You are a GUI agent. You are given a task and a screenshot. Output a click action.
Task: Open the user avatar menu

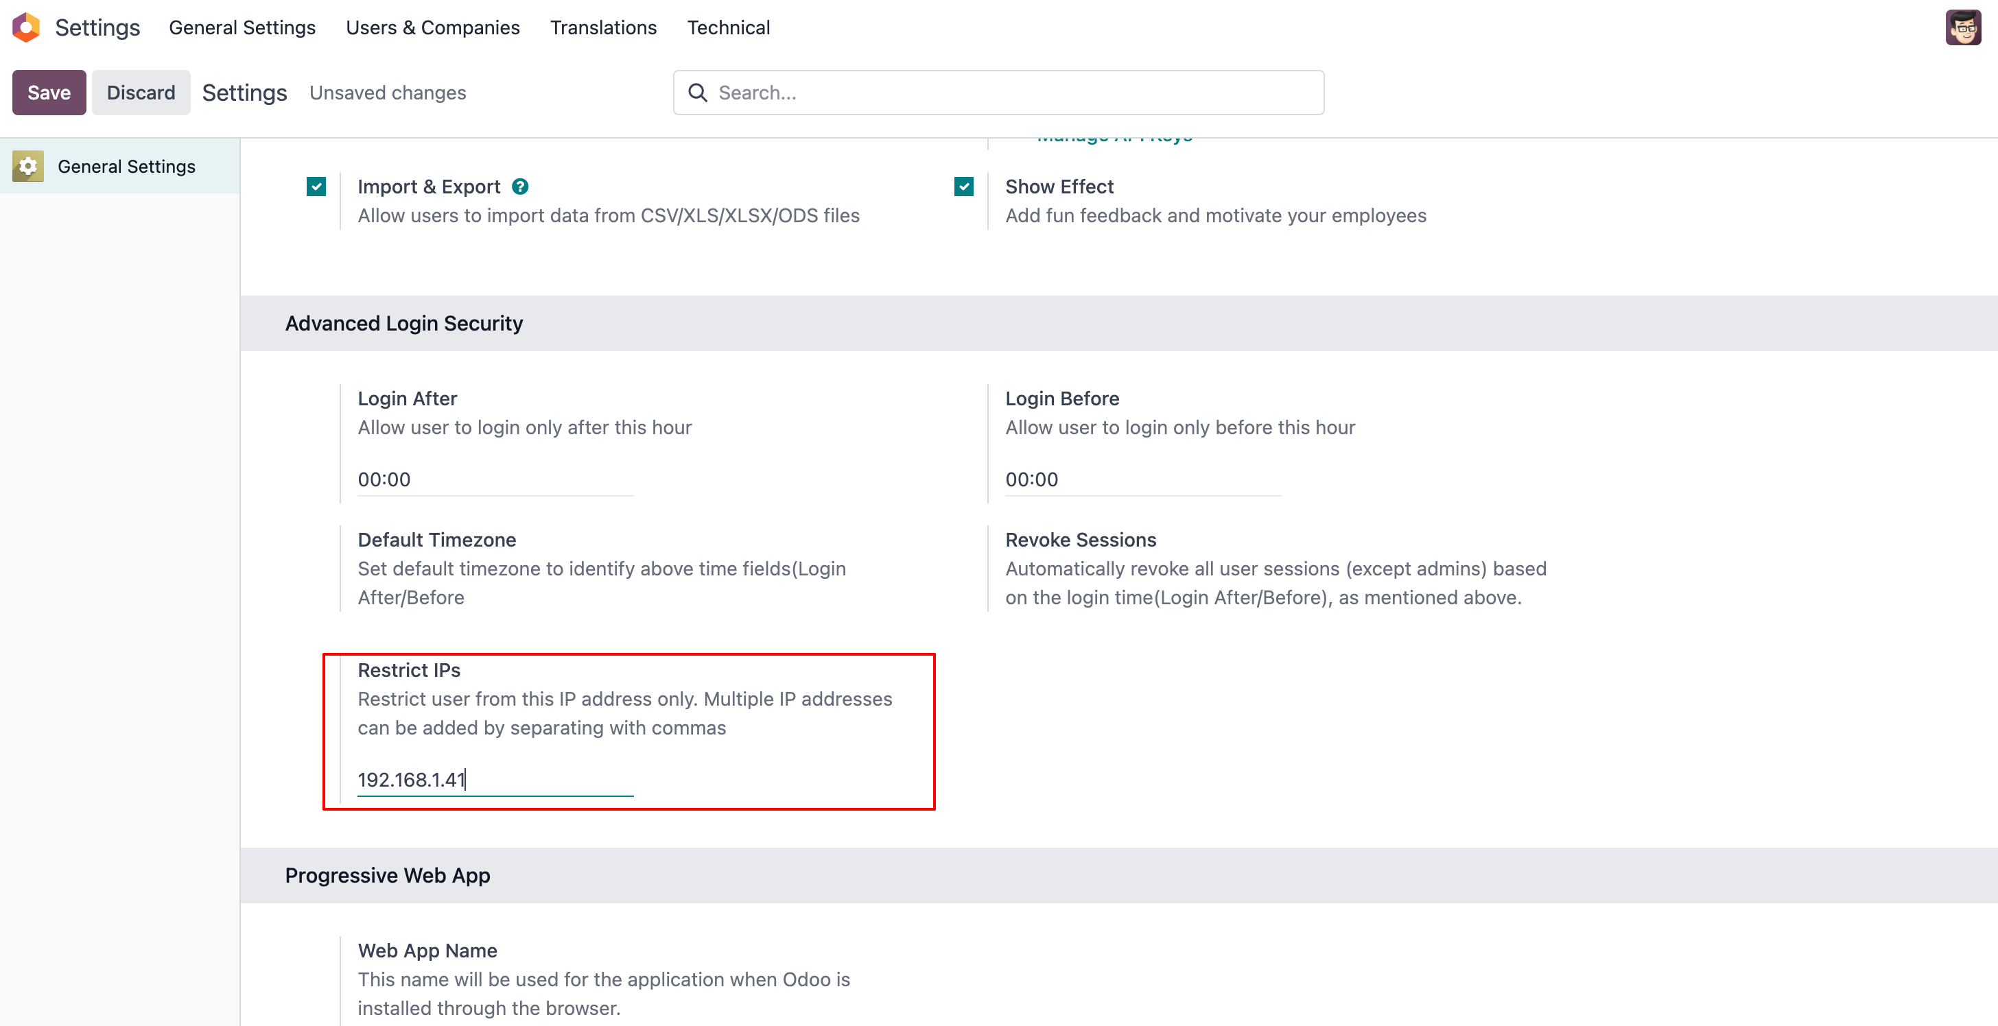pos(1963,28)
